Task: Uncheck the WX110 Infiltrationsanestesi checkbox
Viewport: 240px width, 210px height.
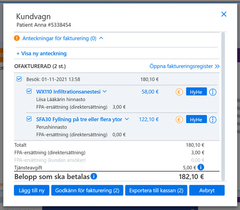Action: [x=29, y=91]
